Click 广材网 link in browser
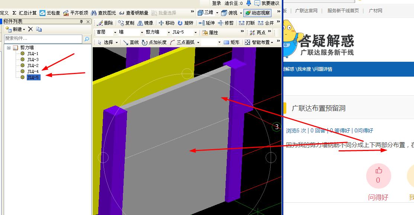This screenshot has width=414, height=215. (375, 11)
